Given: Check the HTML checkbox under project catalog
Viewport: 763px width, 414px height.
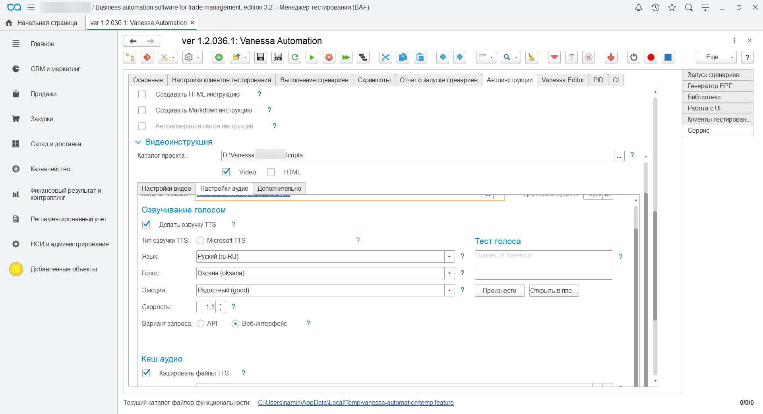Looking at the screenshot, I should coord(271,172).
